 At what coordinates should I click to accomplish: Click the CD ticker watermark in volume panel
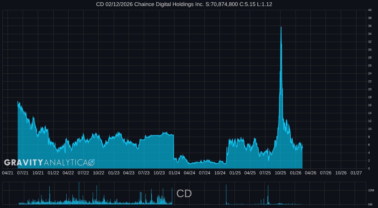(184, 194)
